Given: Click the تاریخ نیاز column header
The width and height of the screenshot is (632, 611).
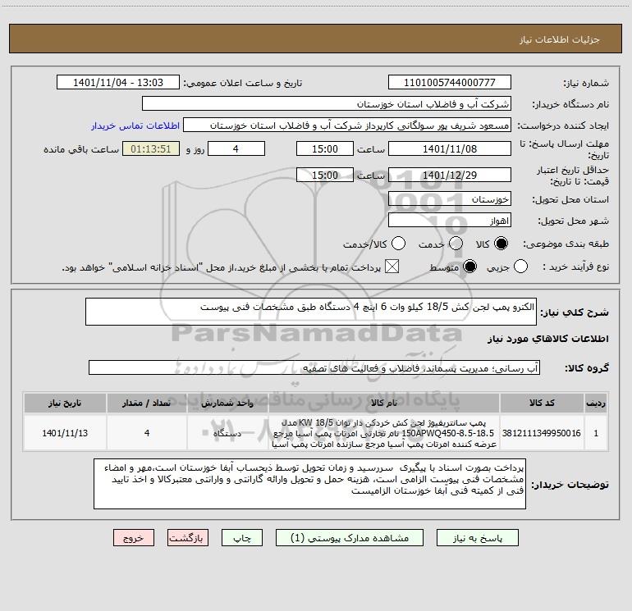Looking at the screenshot, I should click(65, 404).
